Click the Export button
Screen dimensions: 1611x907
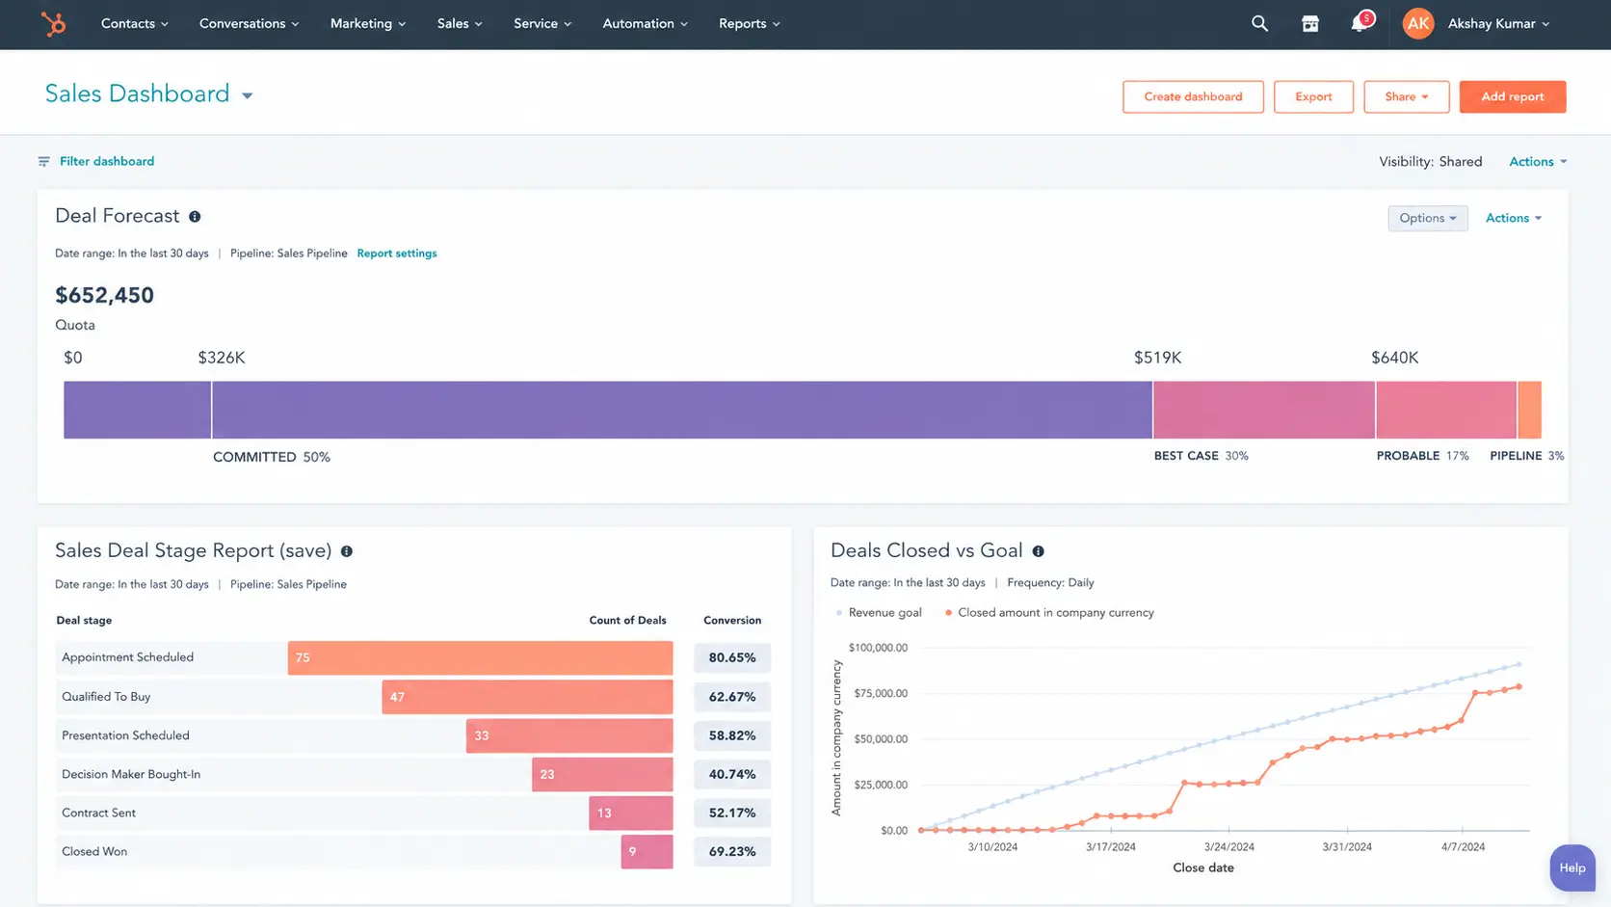tap(1313, 96)
